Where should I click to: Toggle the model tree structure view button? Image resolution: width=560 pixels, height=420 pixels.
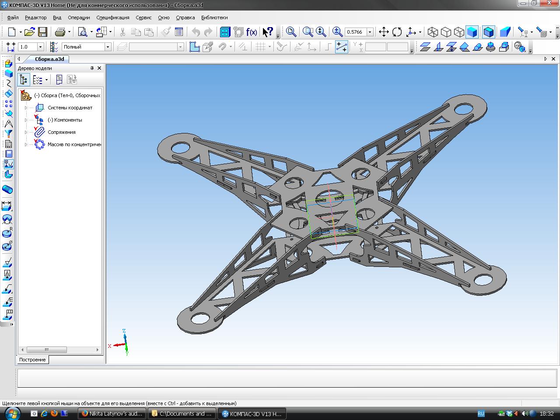[24, 80]
